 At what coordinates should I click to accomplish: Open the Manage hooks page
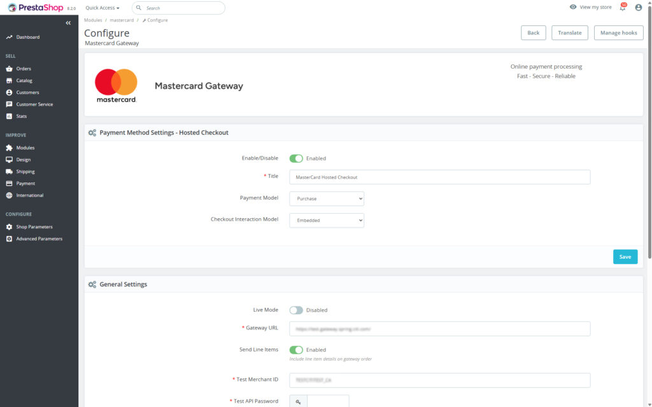tap(618, 32)
